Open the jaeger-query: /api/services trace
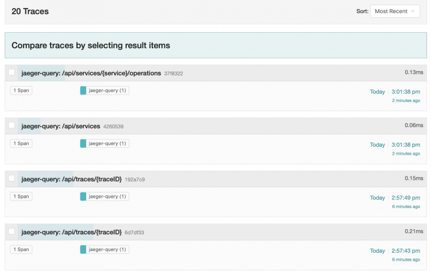 click(x=61, y=126)
